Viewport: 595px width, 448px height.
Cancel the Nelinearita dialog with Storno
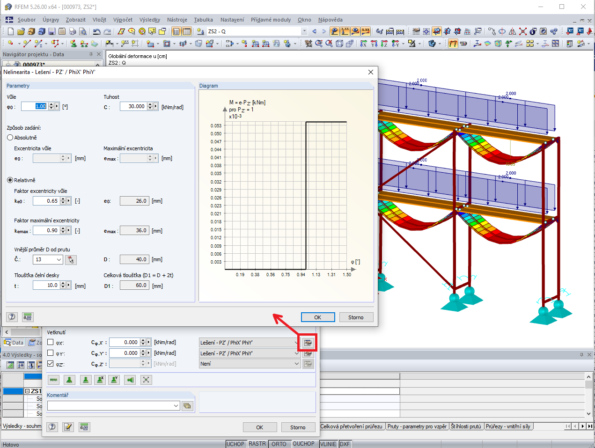356,317
